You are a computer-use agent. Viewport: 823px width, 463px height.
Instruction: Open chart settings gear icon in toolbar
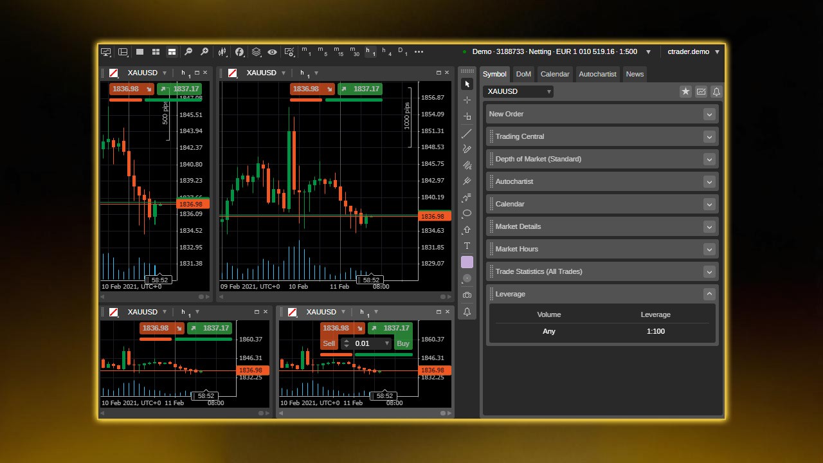pos(289,52)
